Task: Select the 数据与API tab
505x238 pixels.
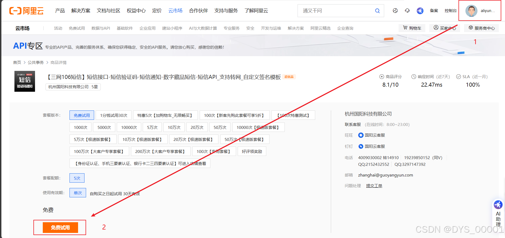Action: tap(101, 28)
